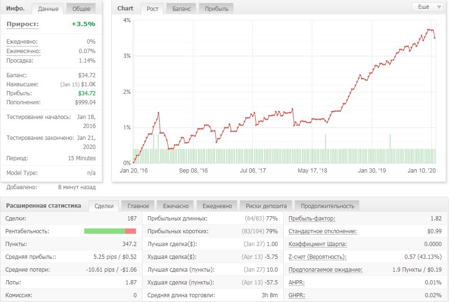The height and width of the screenshot is (302, 449).
Task: Click the Коэффициент Шарпа label
Action: (317, 244)
